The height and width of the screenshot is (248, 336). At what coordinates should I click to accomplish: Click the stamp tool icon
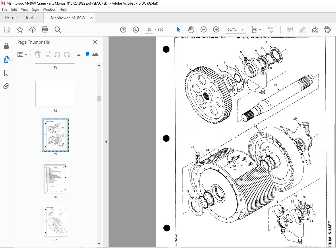[x=328, y=30]
